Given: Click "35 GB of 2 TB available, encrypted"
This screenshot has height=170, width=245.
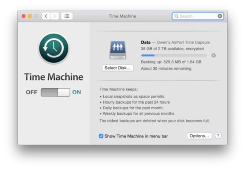Looking at the screenshot, I should [x=172, y=49].
